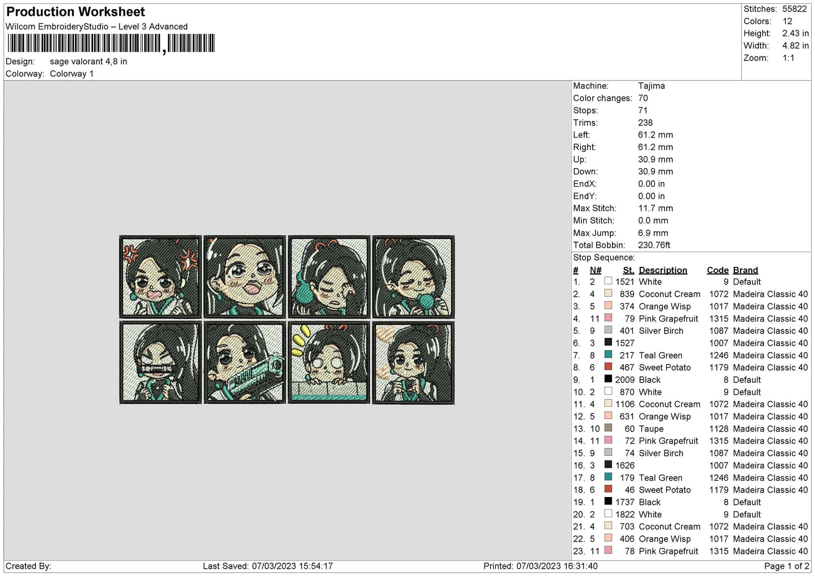Click the Taupe color swatch in row 13
This screenshot has height=576, width=815.
click(608, 428)
